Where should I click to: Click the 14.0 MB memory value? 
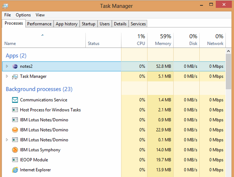click(163, 150)
